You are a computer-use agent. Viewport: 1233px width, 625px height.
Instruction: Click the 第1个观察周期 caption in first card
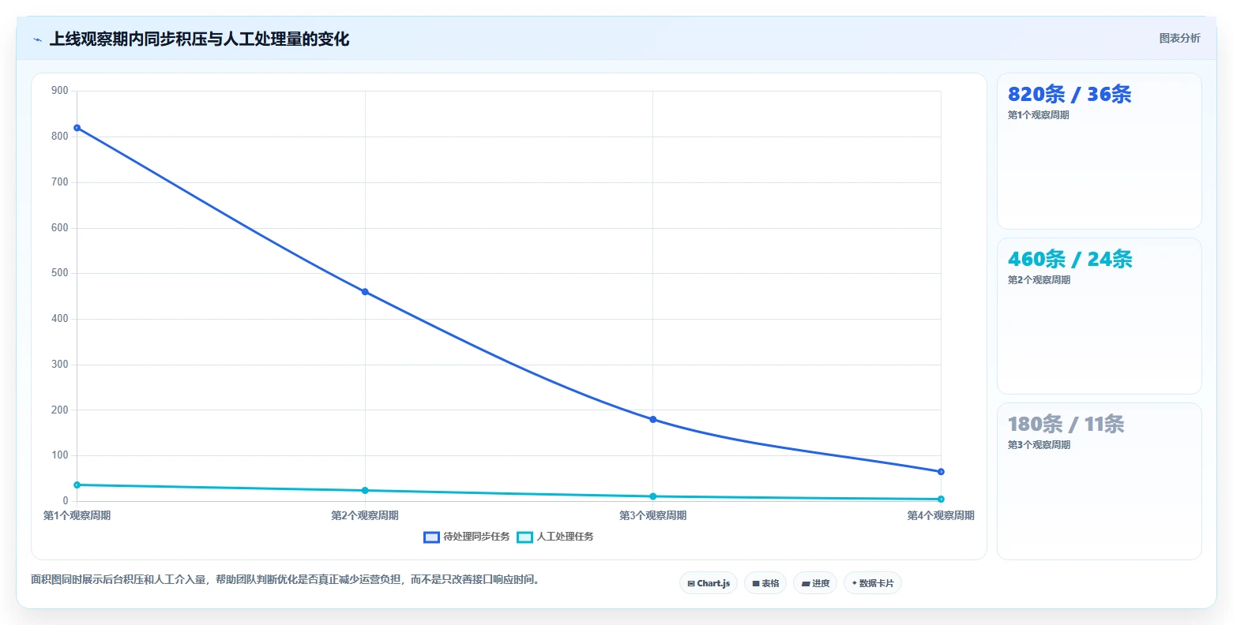[x=1038, y=115]
